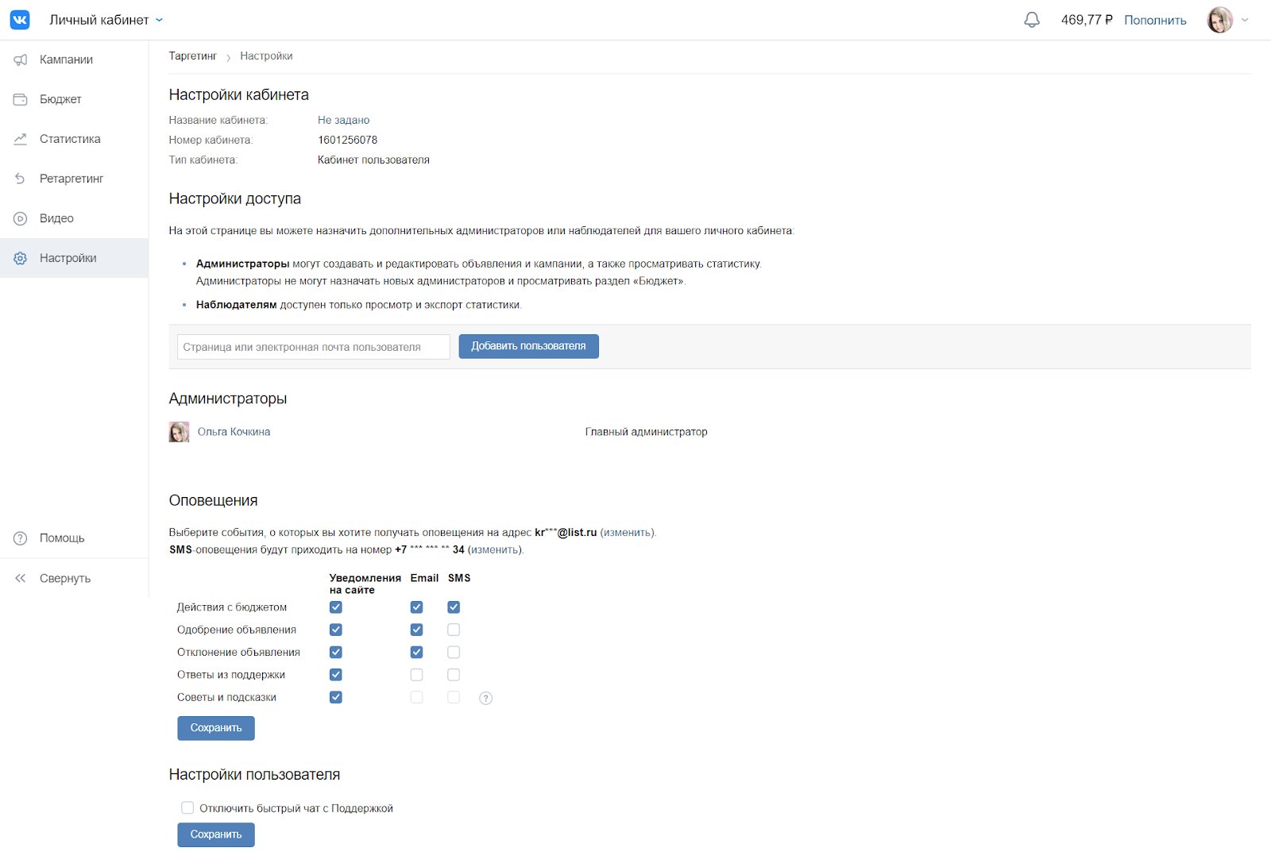The height and width of the screenshot is (867, 1271).
Task: Toggle SMS checkbox for Действия с бюджетом
Action: tap(454, 607)
